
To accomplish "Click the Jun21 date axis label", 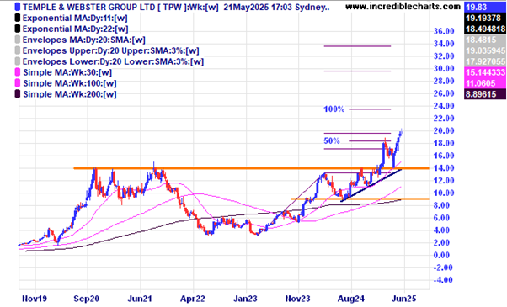I will point(140,299).
